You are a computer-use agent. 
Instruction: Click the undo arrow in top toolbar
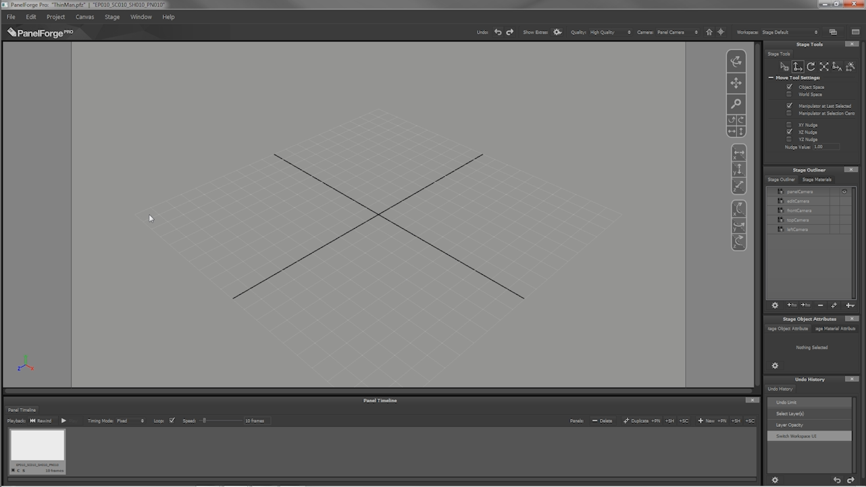coord(498,32)
